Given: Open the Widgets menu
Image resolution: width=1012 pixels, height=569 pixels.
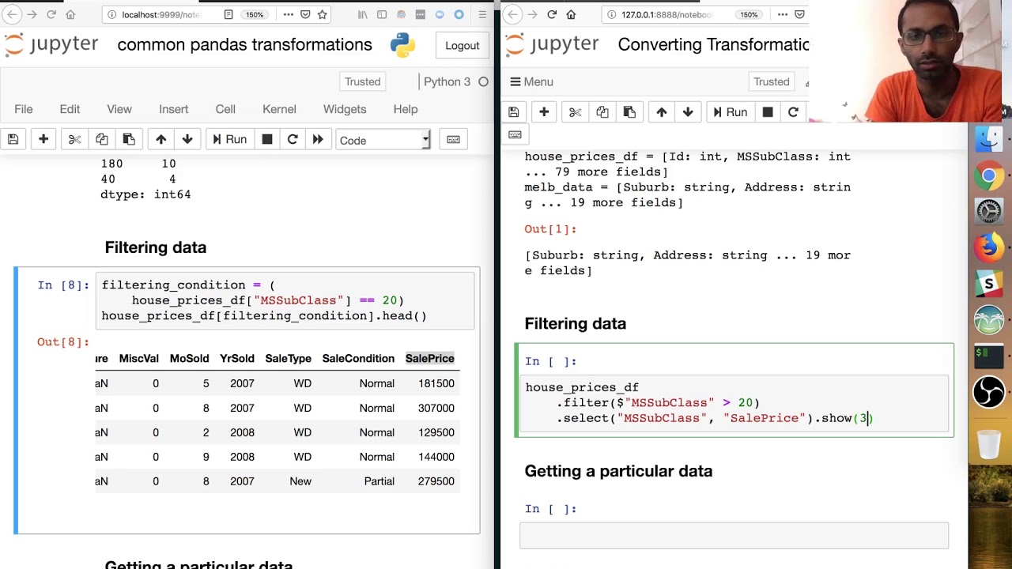Looking at the screenshot, I should point(345,109).
